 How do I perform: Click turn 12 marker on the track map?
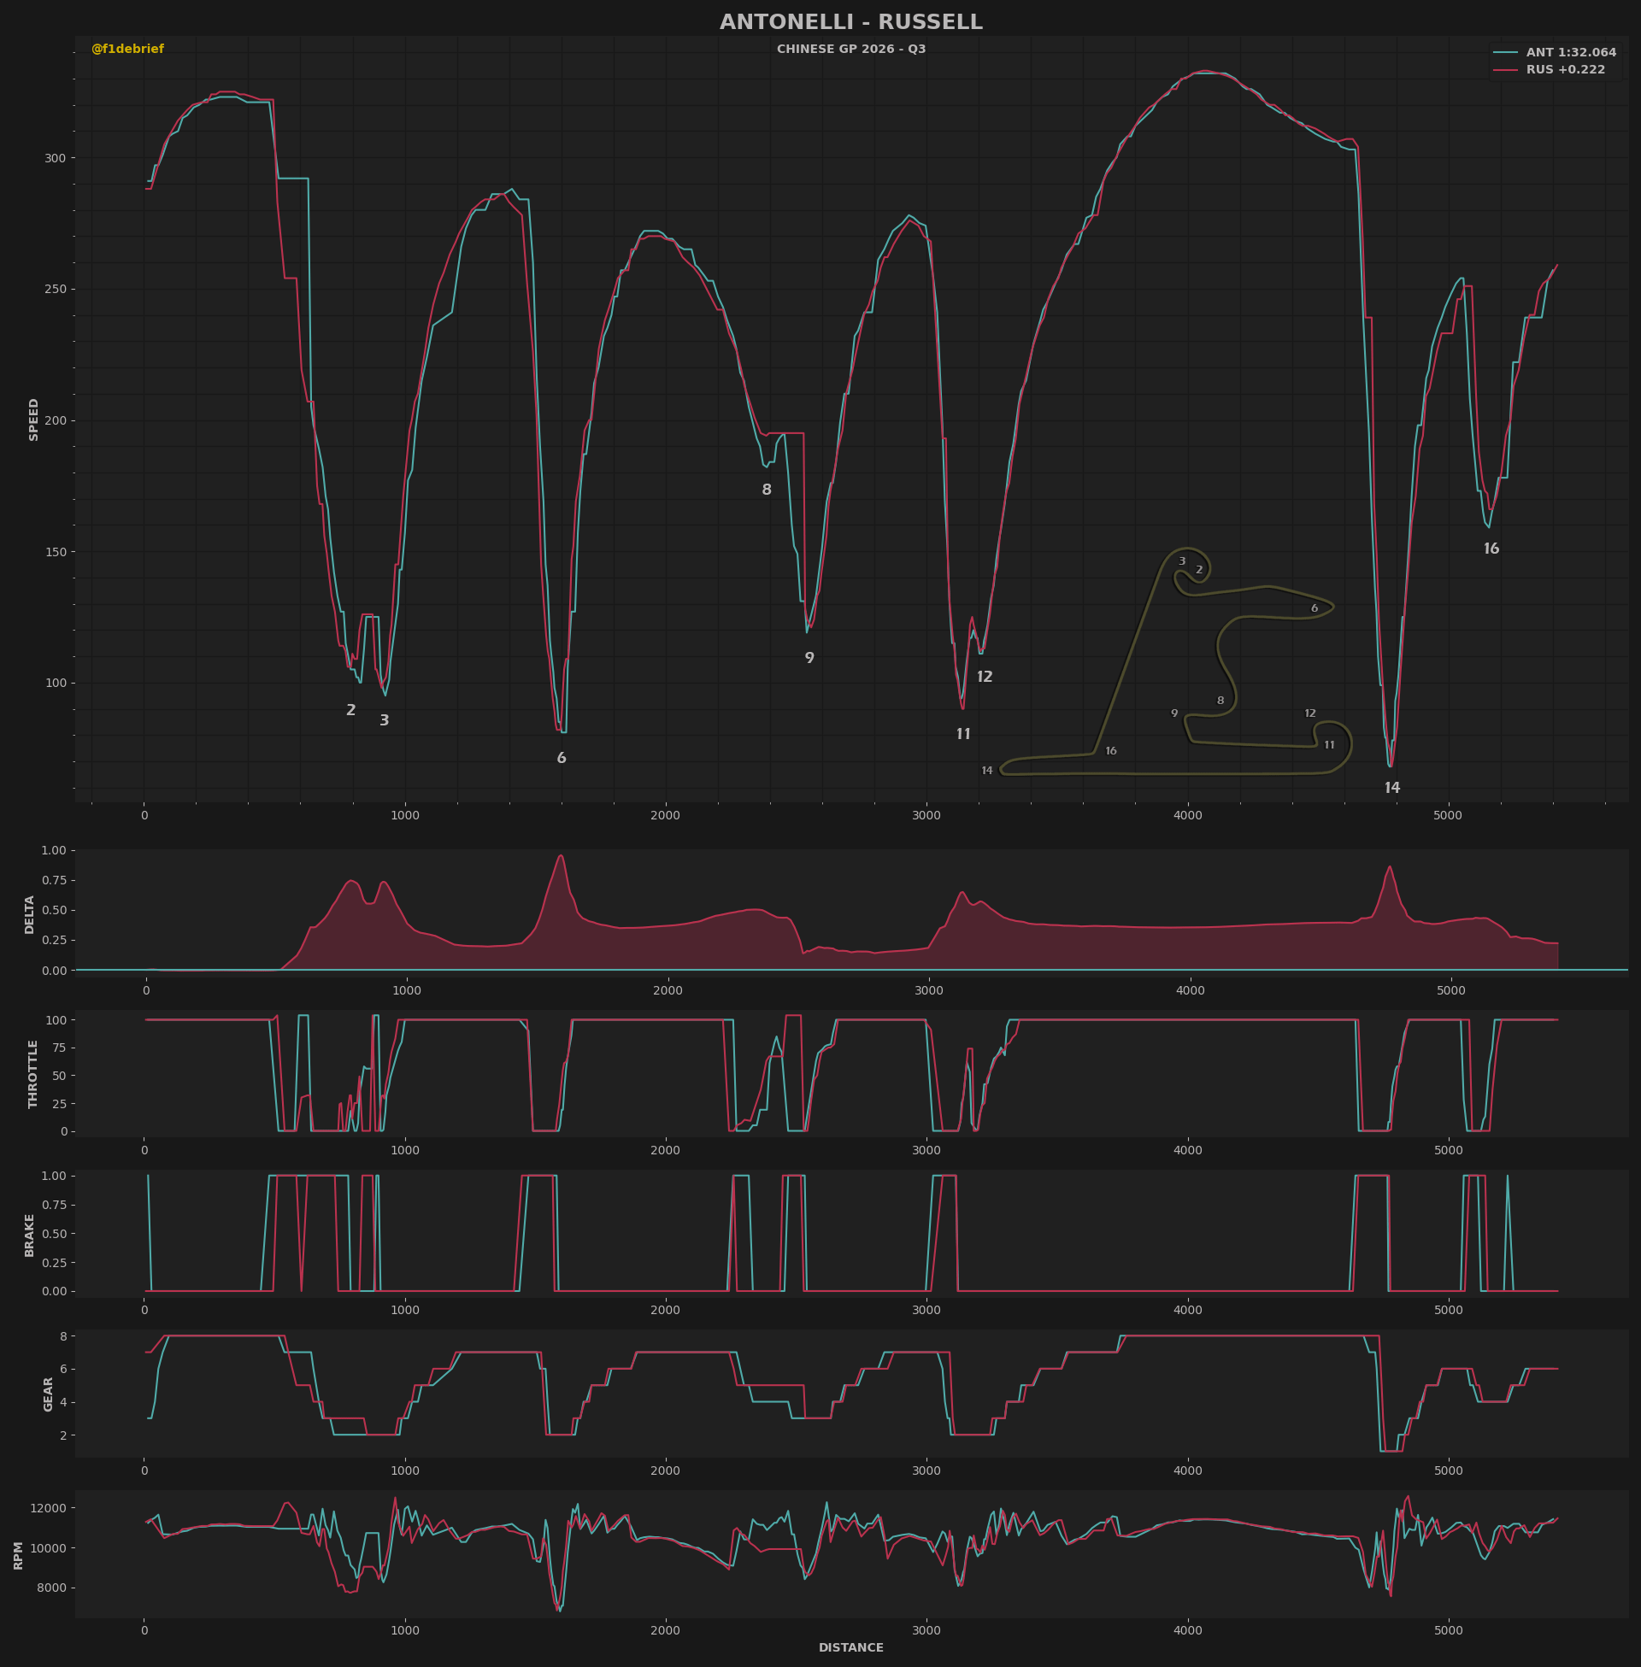(1310, 713)
